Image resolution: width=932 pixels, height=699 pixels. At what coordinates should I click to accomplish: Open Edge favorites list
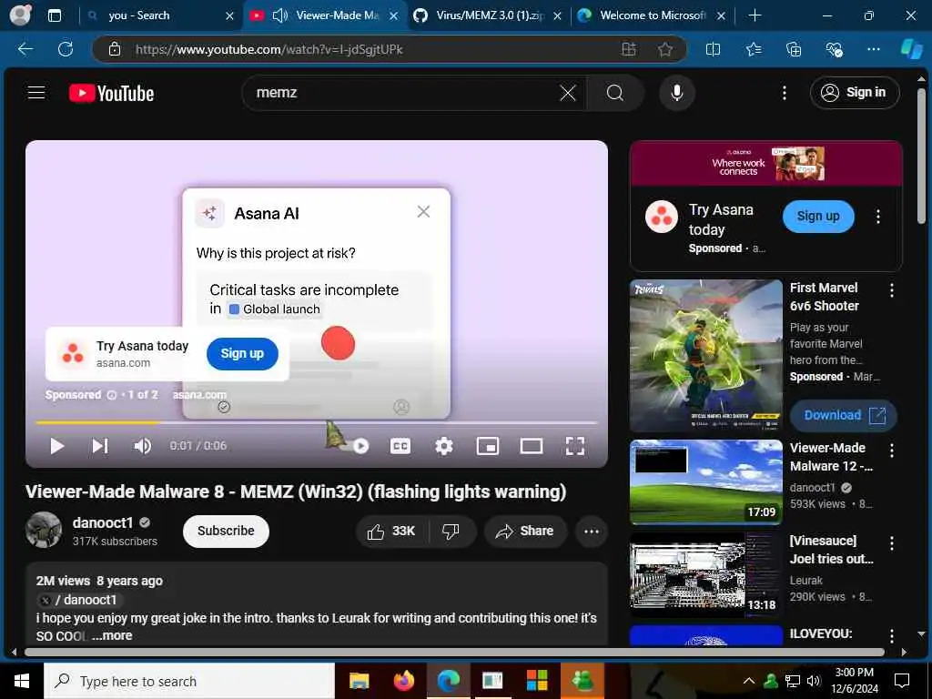pyautogui.click(x=753, y=49)
